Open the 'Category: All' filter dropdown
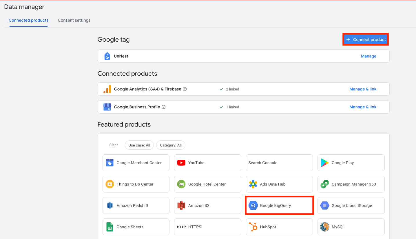The width and height of the screenshot is (416, 239). (x=171, y=145)
